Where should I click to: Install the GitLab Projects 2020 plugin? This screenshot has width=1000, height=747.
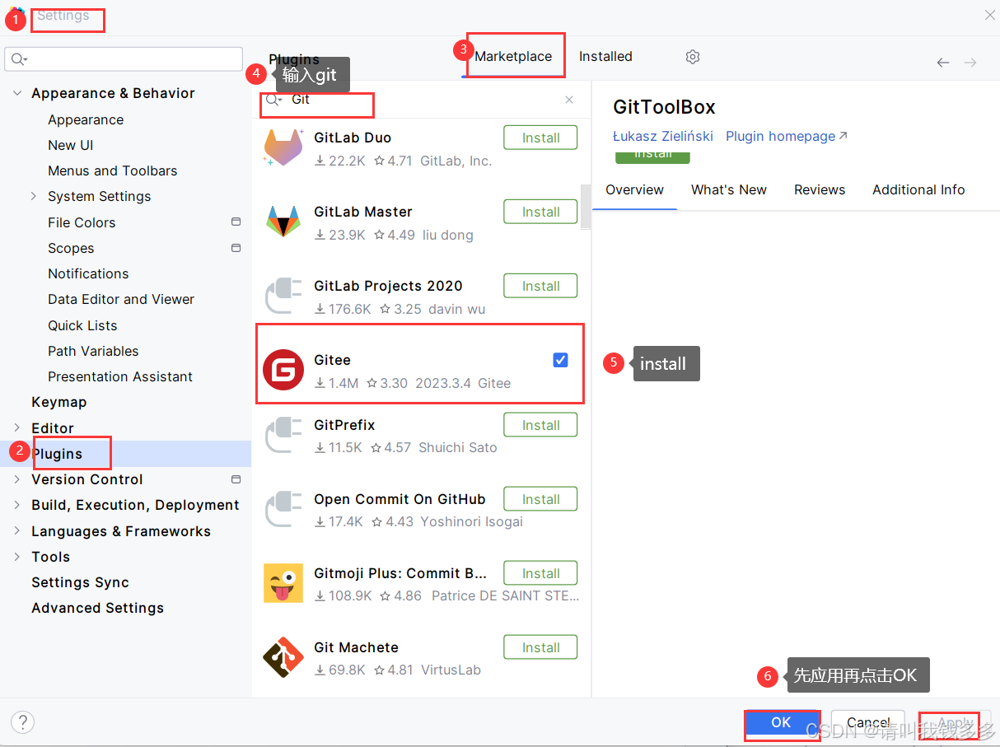[540, 286]
